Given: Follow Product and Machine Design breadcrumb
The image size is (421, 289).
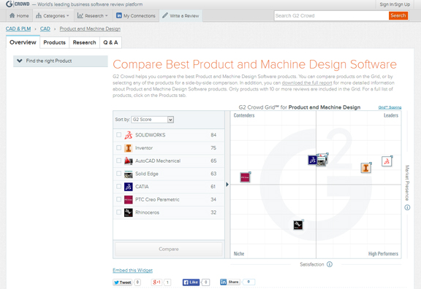Looking at the screenshot, I should (x=90, y=28).
